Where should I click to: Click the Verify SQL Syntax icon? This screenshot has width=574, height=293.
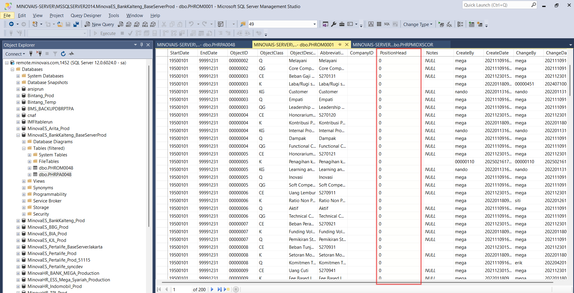(449, 24)
